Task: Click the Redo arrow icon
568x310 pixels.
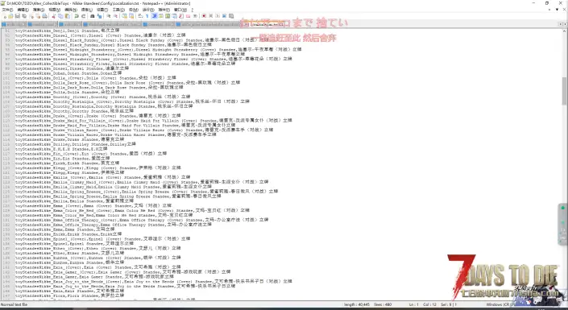Action: click(83, 16)
